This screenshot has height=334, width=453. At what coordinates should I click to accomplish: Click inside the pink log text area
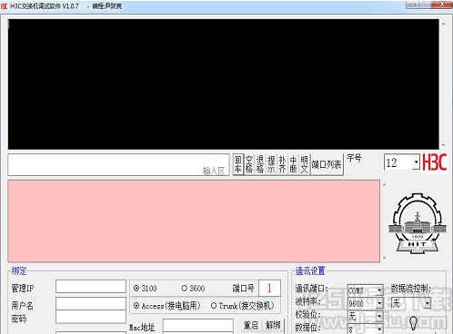tap(194, 221)
